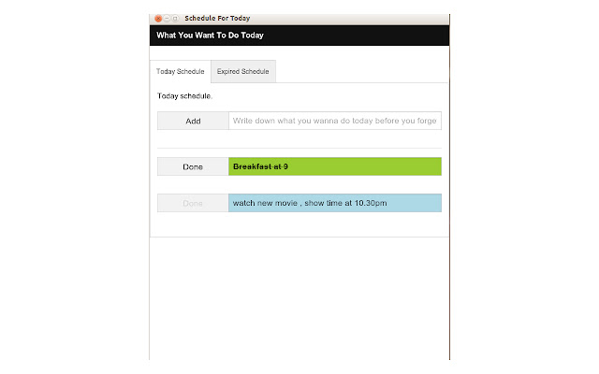This screenshot has height=374, width=599.
Task: Minimize the Schedule For Today window
Action: click(x=167, y=19)
